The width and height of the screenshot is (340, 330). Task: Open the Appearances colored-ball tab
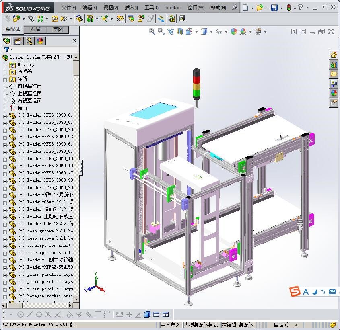click(x=40, y=41)
